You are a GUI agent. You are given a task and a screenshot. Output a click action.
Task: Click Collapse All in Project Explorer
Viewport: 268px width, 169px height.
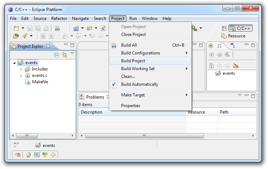point(56,55)
